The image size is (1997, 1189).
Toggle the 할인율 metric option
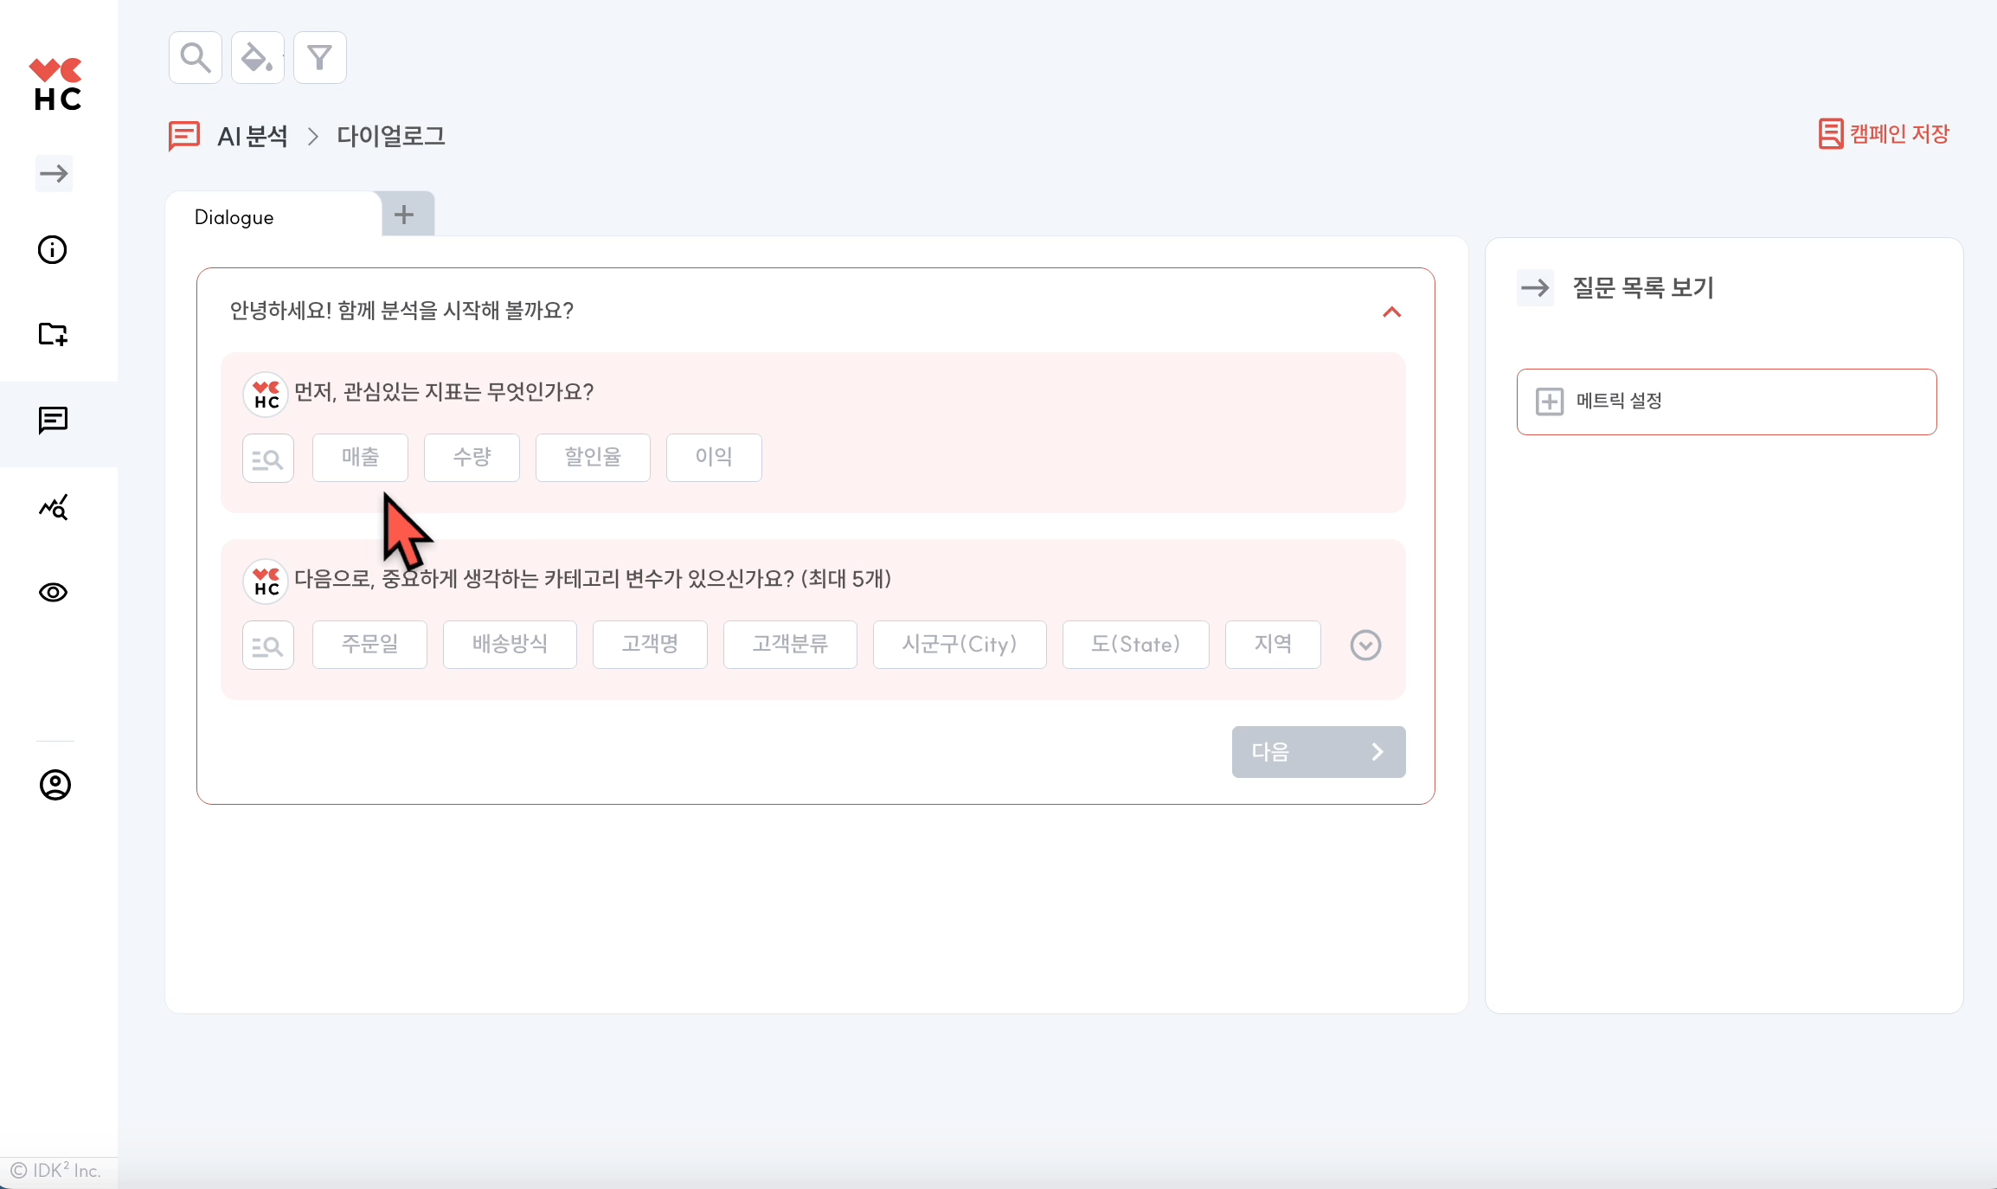pyautogui.click(x=593, y=457)
